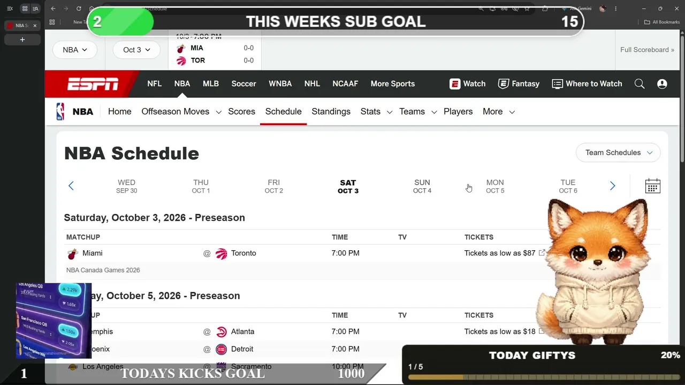Open the NFL menu item
Screen dimensions: 685x385
click(154, 84)
